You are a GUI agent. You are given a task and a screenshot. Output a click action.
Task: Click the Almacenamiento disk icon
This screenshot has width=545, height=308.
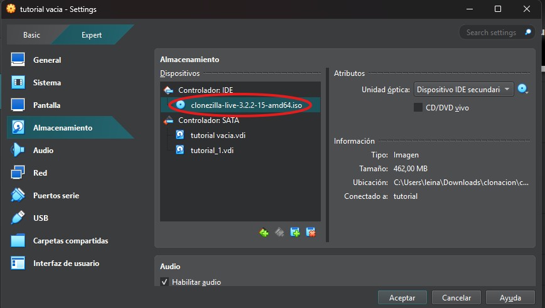pos(18,127)
